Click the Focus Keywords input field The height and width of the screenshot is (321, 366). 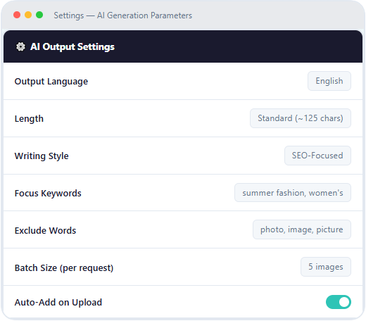coord(293,193)
